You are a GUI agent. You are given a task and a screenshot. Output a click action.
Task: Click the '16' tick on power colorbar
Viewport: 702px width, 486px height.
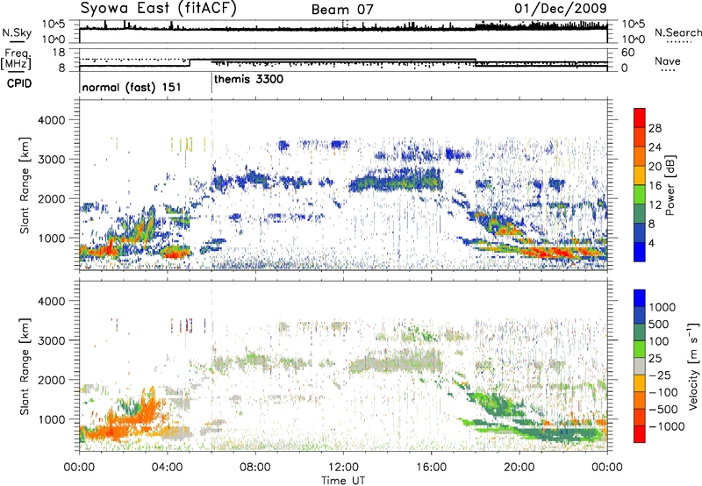pos(655,186)
